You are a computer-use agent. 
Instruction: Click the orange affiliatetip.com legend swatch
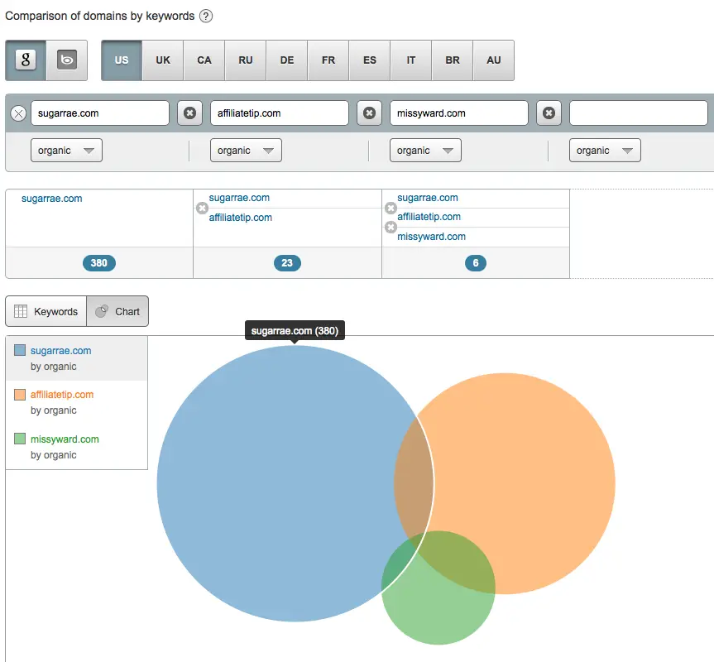pos(20,394)
